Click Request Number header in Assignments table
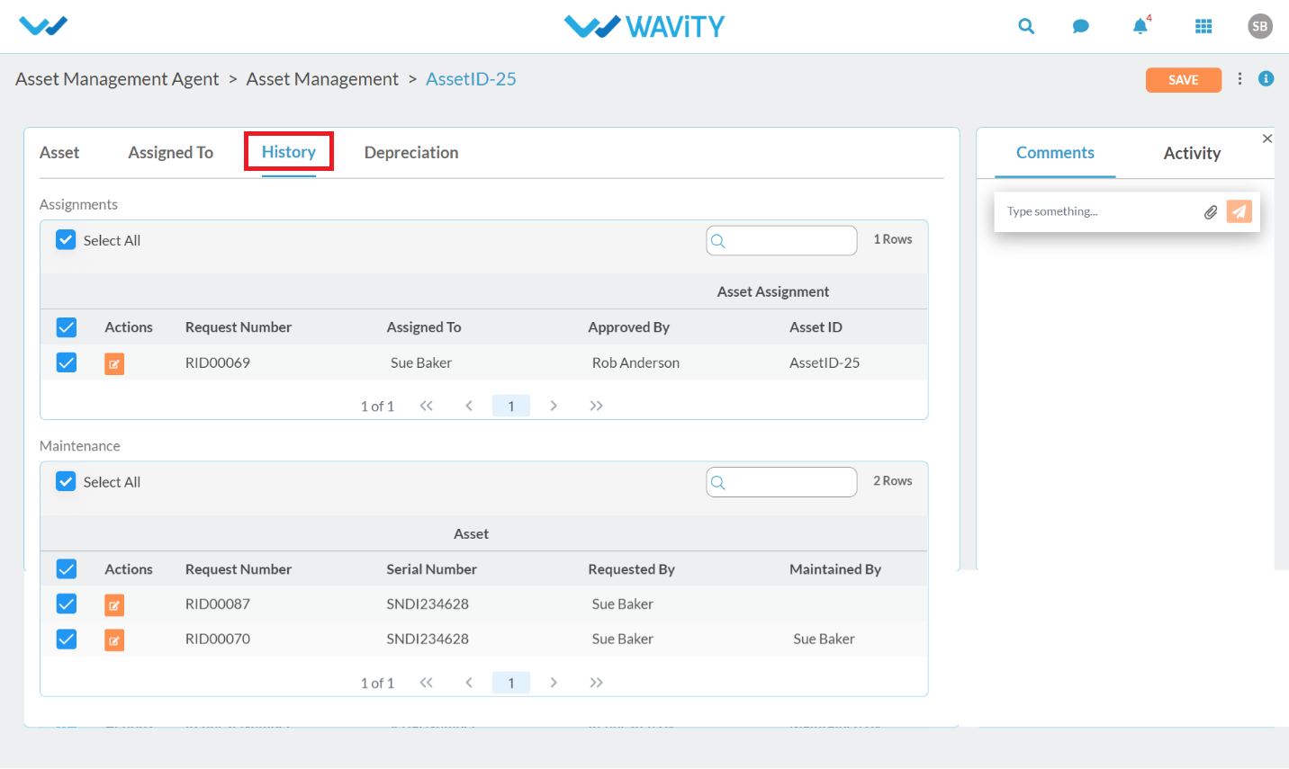The height and width of the screenshot is (769, 1289). click(239, 327)
